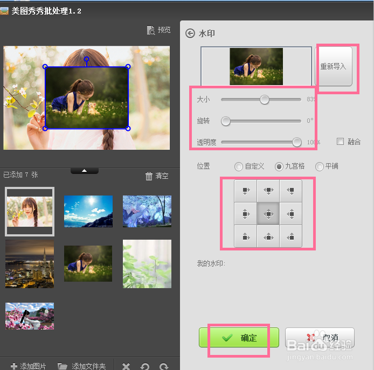This screenshot has width=374, height=370.
Task: Click the 取消 cancel button
Action: pos(320,337)
